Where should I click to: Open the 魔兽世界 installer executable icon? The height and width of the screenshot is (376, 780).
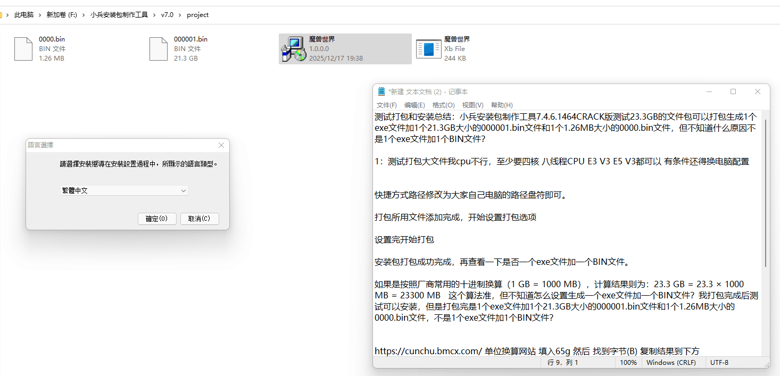[293, 48]
